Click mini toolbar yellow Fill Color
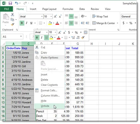140x124 pixels. click(x=51, y=38)
